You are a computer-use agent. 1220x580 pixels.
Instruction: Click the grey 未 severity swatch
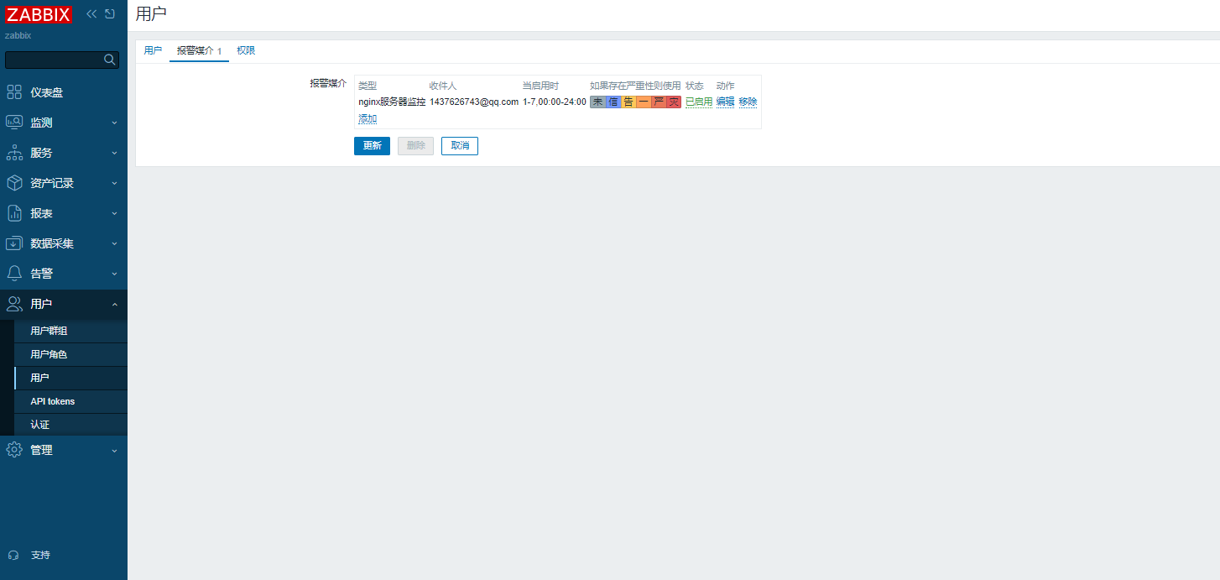(x=597, y=102)
